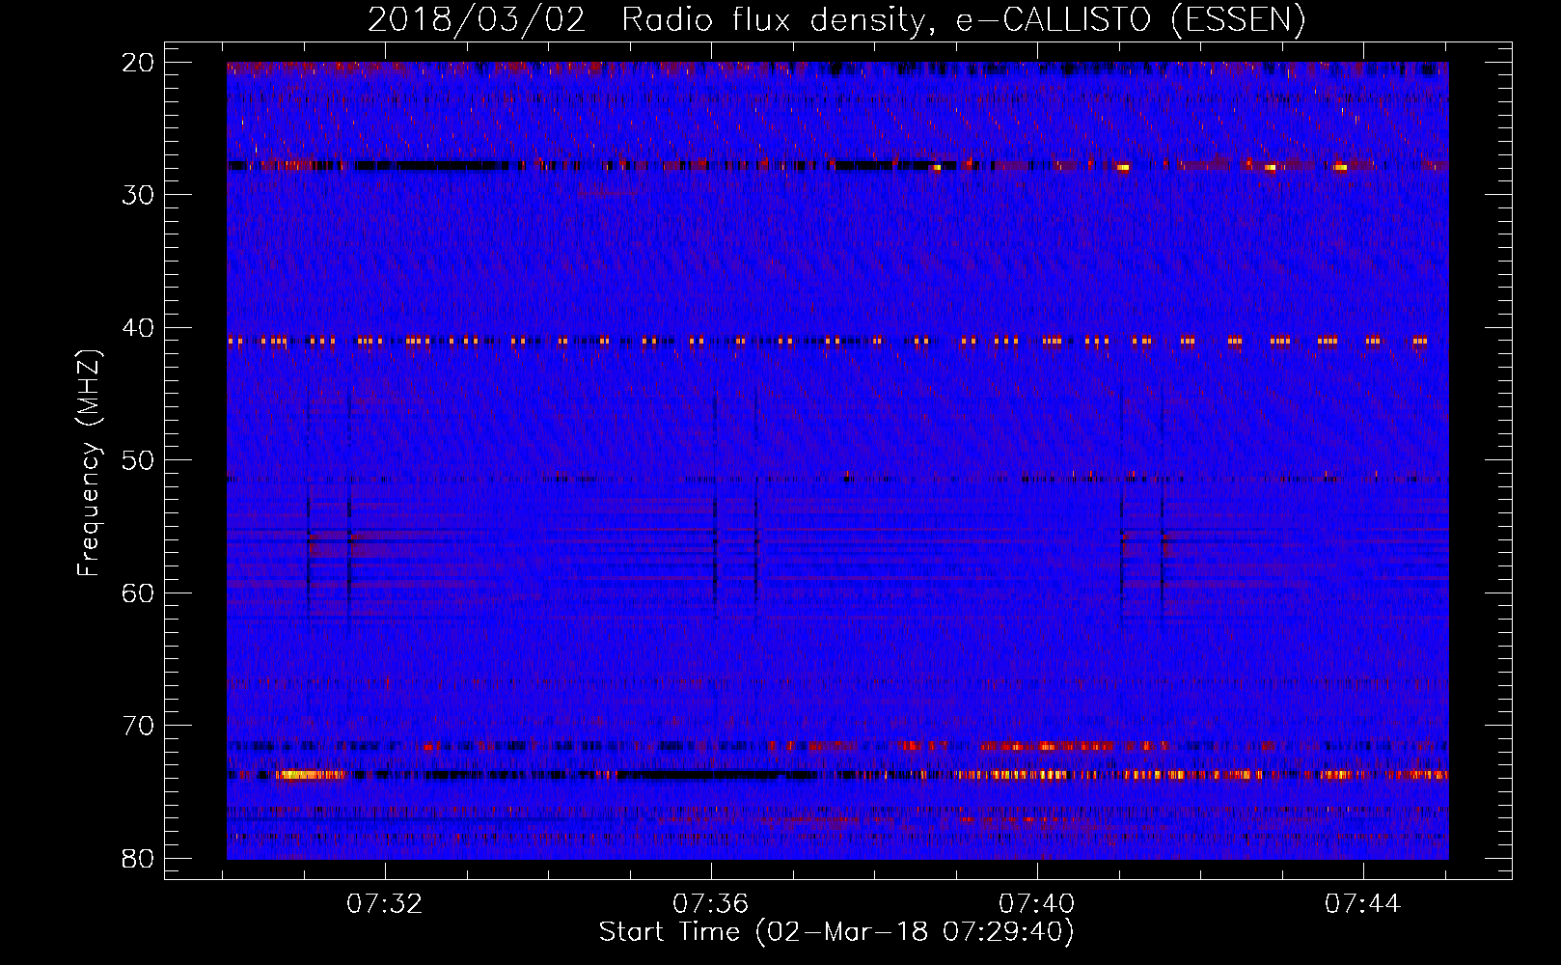Click the 'Start Time (02-Mar-18 07:29:40)' label
The image size is (1561, 965).
point(836,932)
